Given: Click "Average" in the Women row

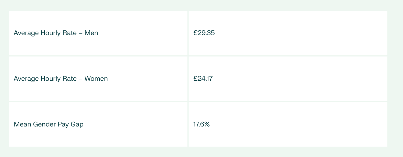Looking at the screenshot, I should [x=26, y=78].
